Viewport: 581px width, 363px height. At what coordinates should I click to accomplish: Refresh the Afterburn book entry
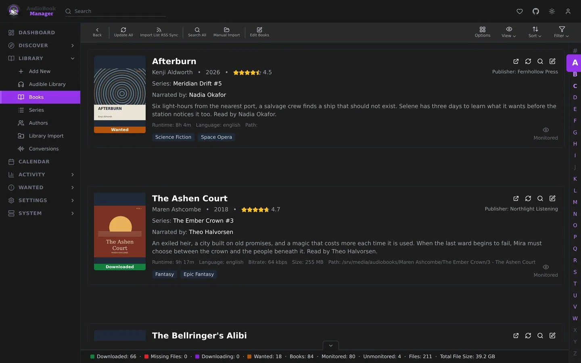click(x=528, y=61)
